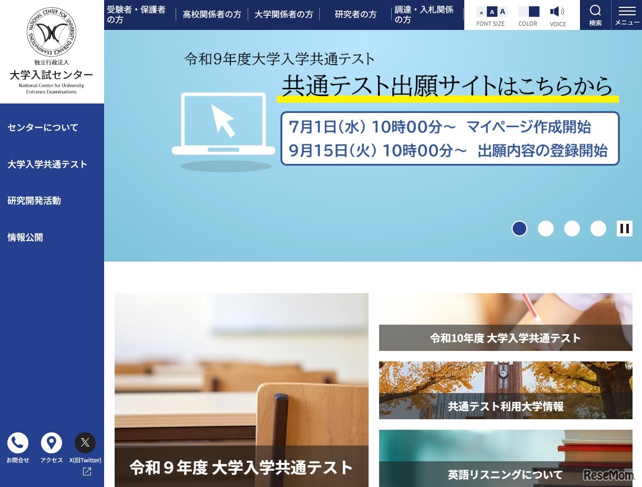642x487 pixels.
Task: Select the small font size A button
Action: (x=481, y=12)
